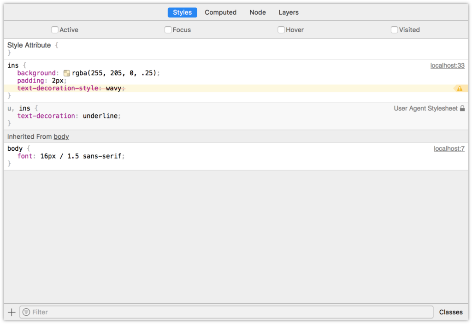Click the body link in Inherited From
The image size is (472, 324).
[x=61, y=136]
